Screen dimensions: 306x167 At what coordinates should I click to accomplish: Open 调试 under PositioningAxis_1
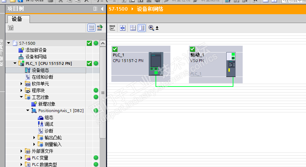[x=49, y=124]
